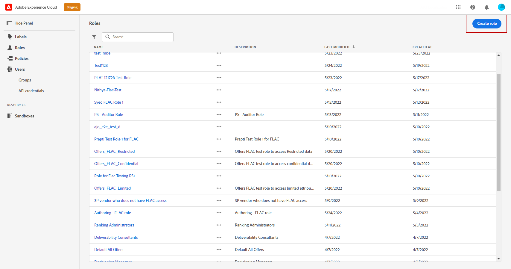Click the help question mark icon
Viewport: 511px width, 269px height.
(x=473, y=7)
